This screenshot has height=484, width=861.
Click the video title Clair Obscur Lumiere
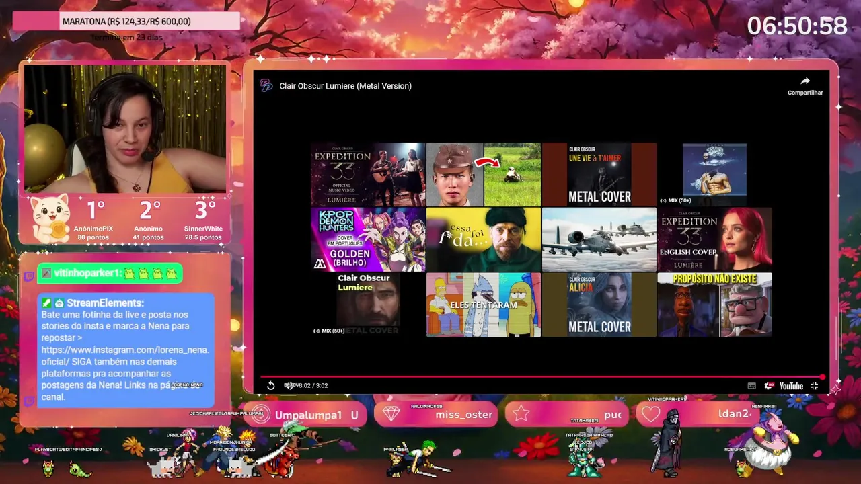click(x=345, y=86)
